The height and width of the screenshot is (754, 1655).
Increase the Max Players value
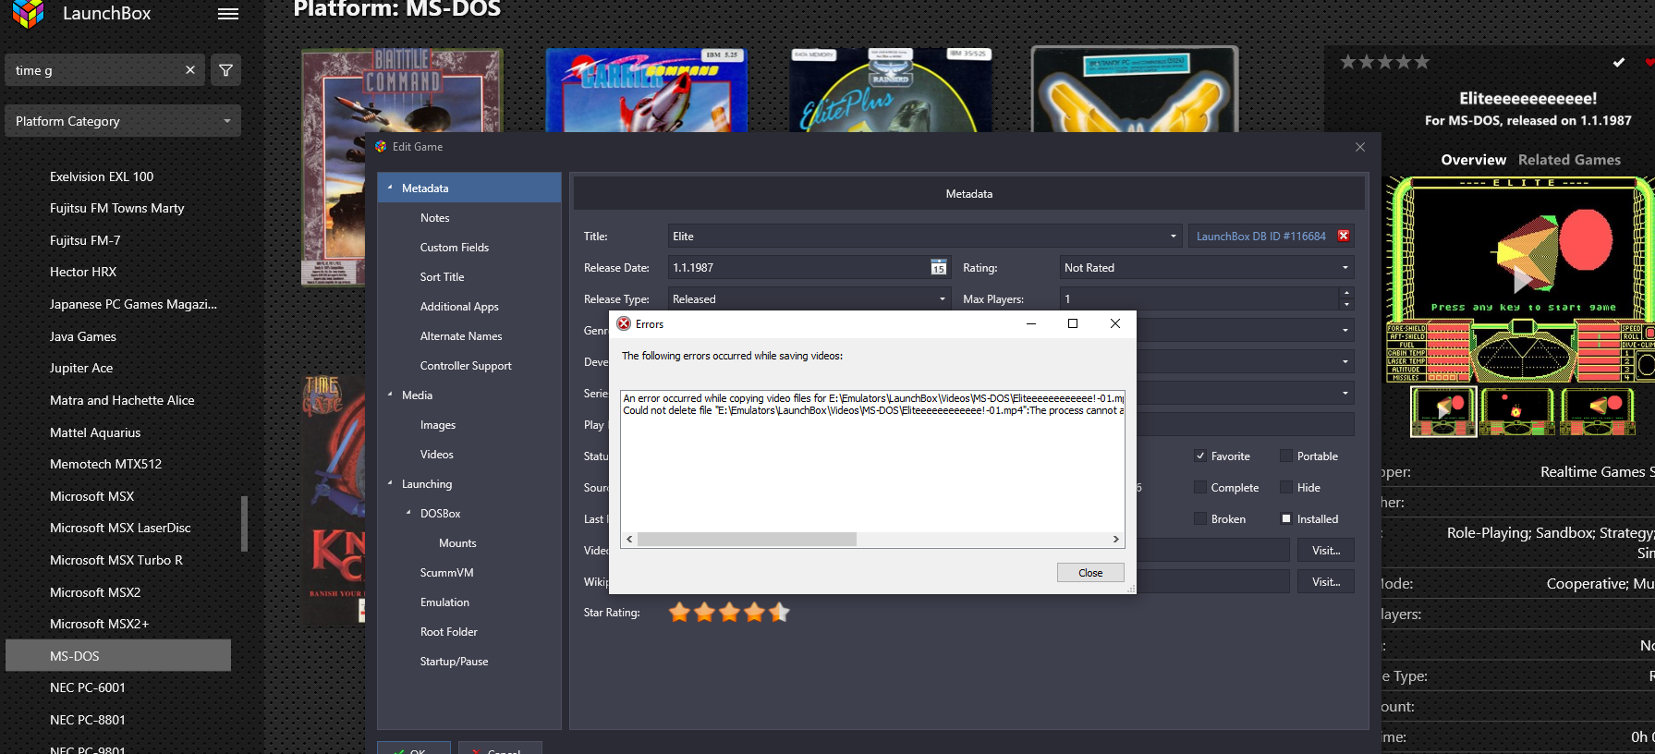click(1346, 293)
